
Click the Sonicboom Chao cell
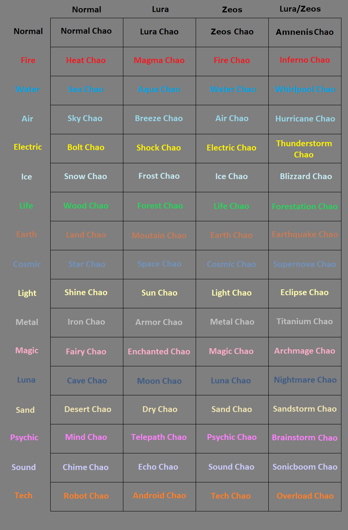(x=305, y=468)
